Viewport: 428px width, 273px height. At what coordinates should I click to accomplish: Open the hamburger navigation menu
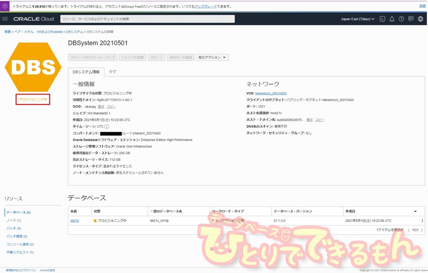tap(5, 19)
